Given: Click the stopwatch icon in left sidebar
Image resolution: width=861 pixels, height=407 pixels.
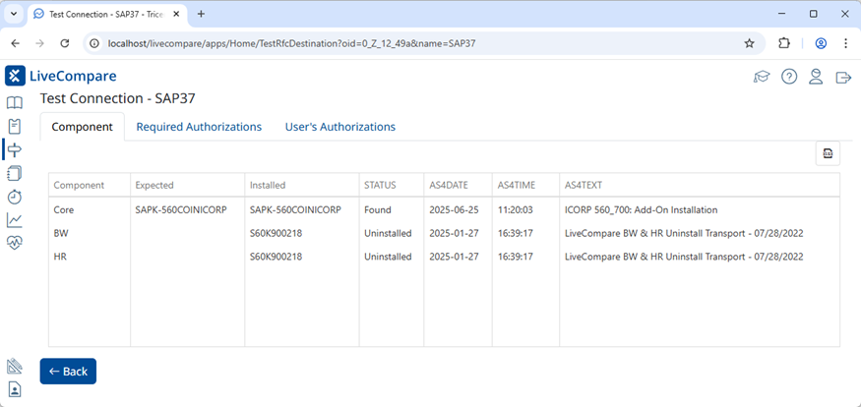Looking at the screenshot, I should tap(15, 197).
